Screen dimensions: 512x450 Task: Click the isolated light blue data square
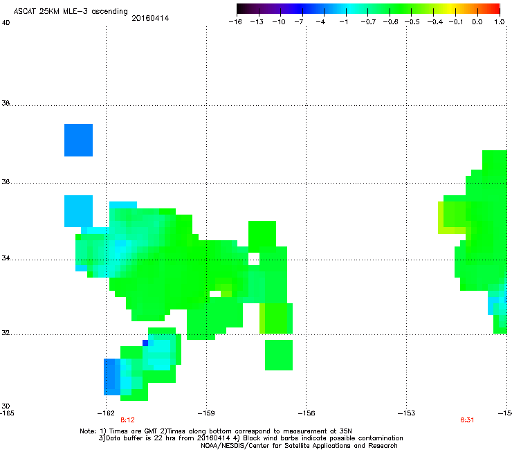78,211
